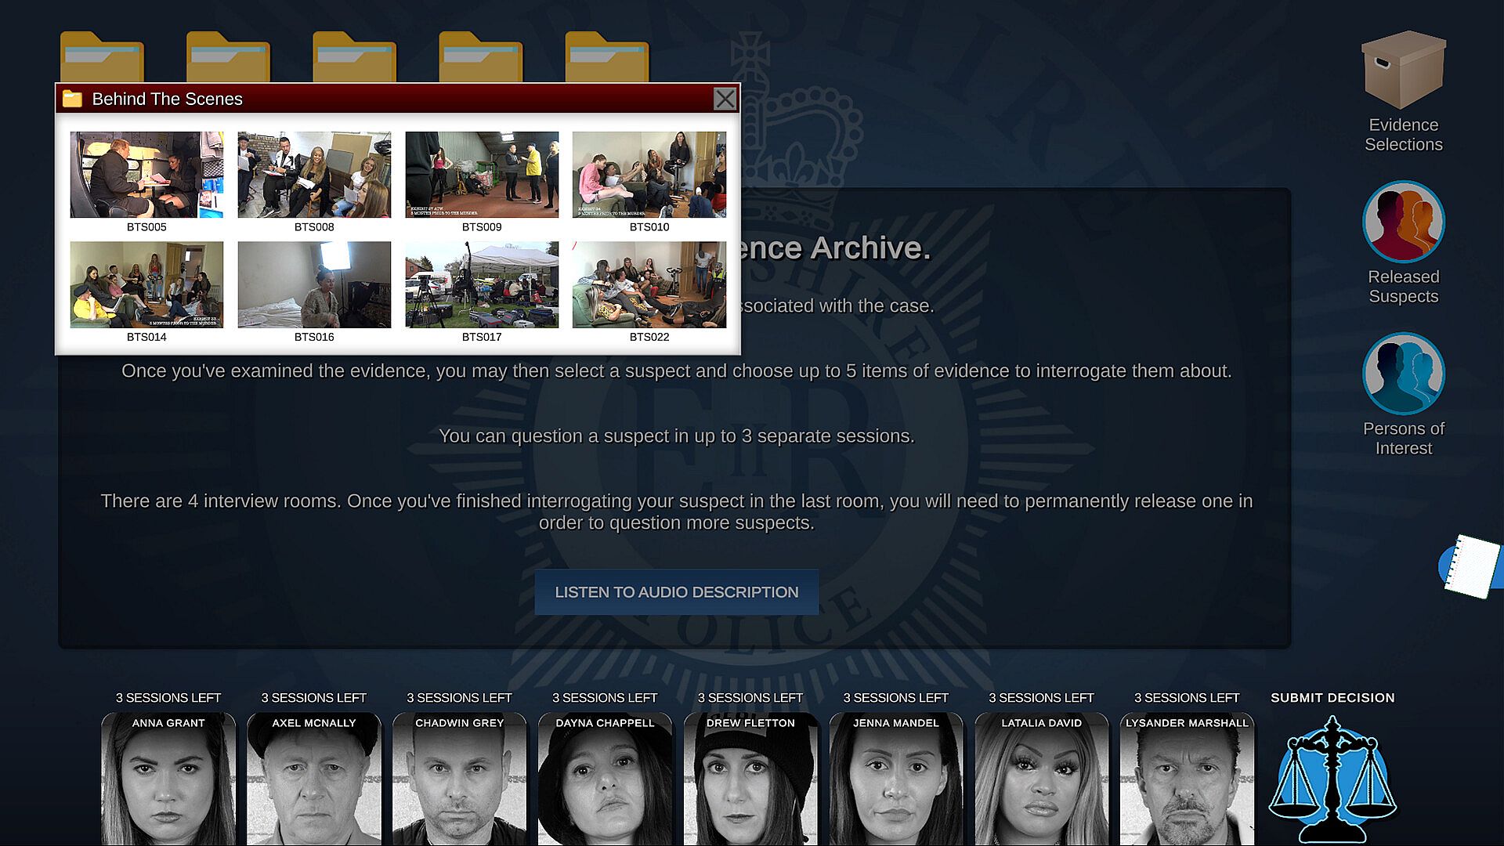The image size is (1504, 846).
Task: Choose suspect Jenna Mandel portrait
Action: (x=896, y=779)
